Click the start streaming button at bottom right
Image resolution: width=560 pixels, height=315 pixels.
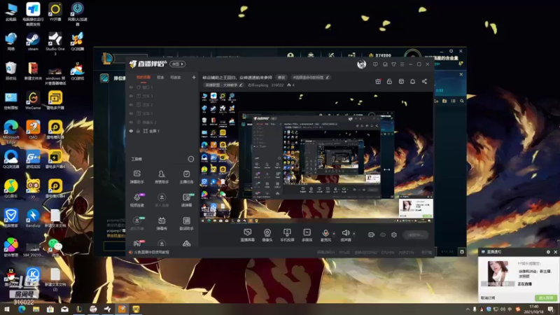416,235
